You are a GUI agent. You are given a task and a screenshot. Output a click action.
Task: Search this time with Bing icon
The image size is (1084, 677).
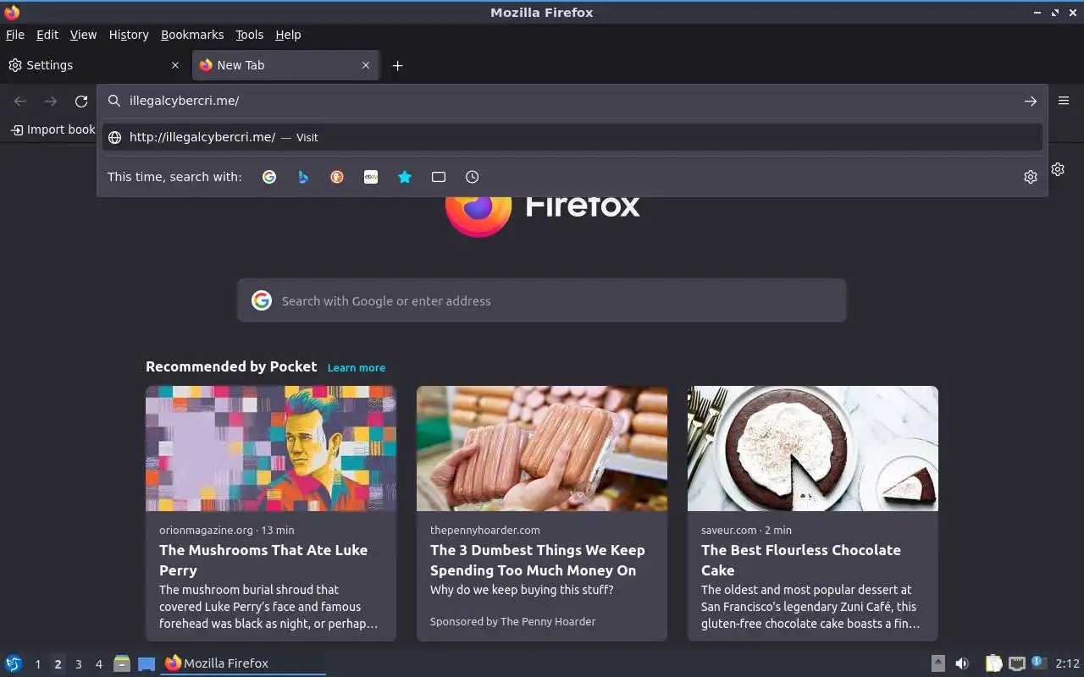pos(303,177)
